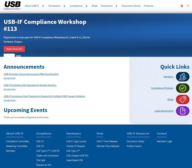
Task: Open HID Standard for Braille Displays announcement
Action: coord(30,85)
